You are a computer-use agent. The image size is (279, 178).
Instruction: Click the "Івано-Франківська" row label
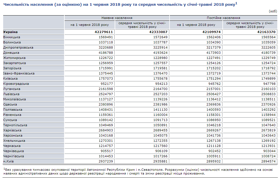point(19,73)
